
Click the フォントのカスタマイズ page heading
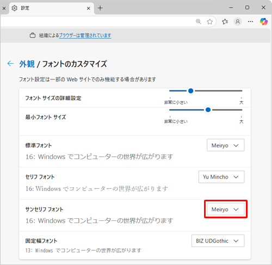[x=75, y=64]
